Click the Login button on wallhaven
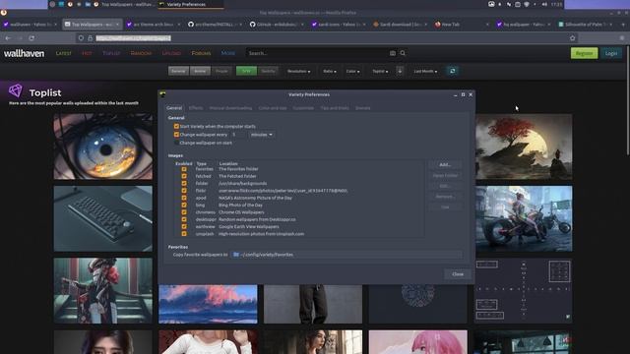Viewport: 630px width, 354px height. point(611,53)
